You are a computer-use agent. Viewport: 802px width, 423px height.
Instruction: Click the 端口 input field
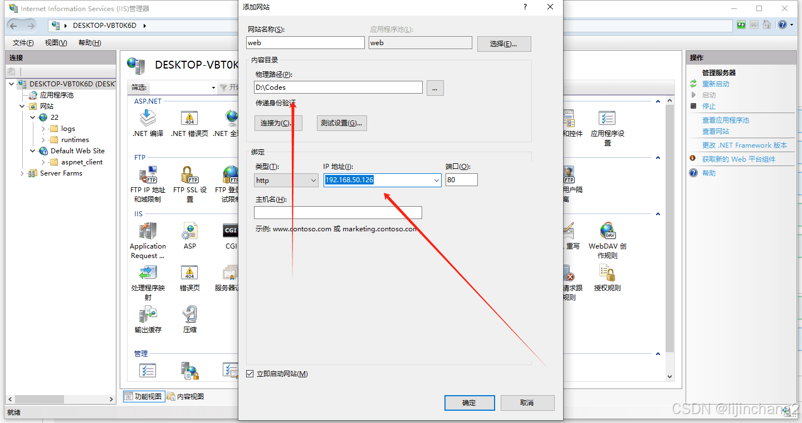coord(461,179)
